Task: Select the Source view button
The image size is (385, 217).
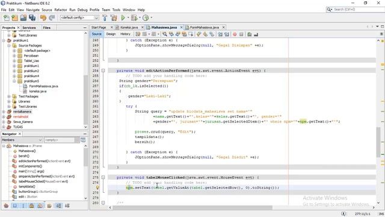Action: click(97, 34)
